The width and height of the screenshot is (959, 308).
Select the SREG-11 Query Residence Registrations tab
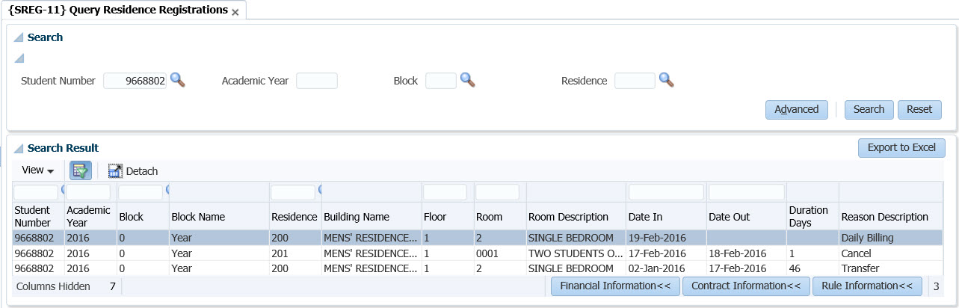(x=118, y=10)
